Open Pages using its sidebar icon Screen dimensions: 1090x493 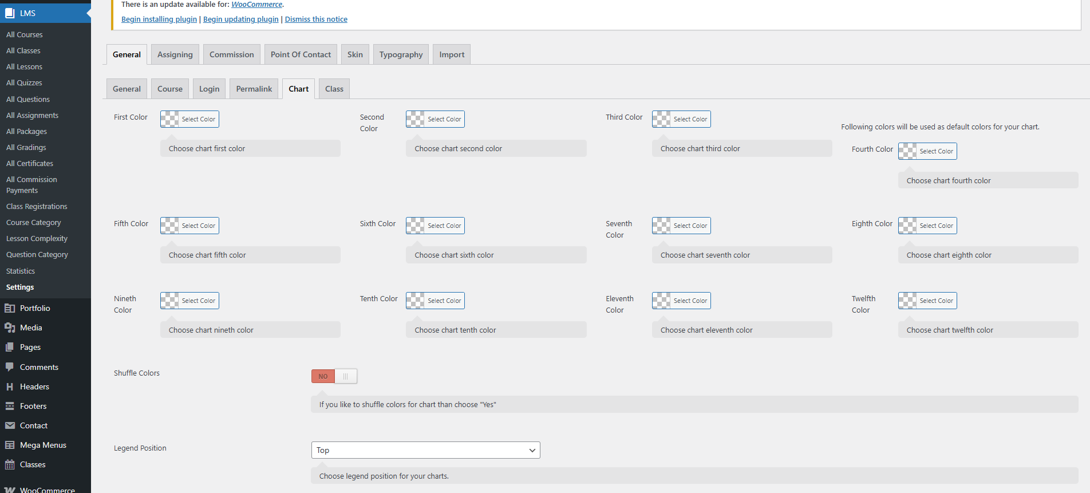tap(10, 347)
